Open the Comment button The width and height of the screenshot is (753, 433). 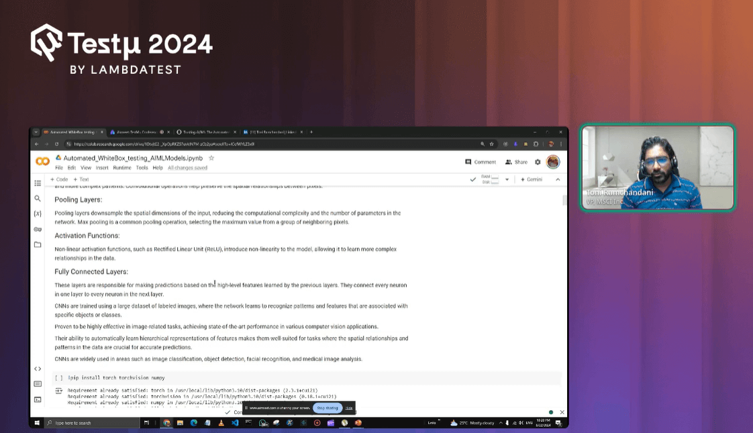point(481,162)
